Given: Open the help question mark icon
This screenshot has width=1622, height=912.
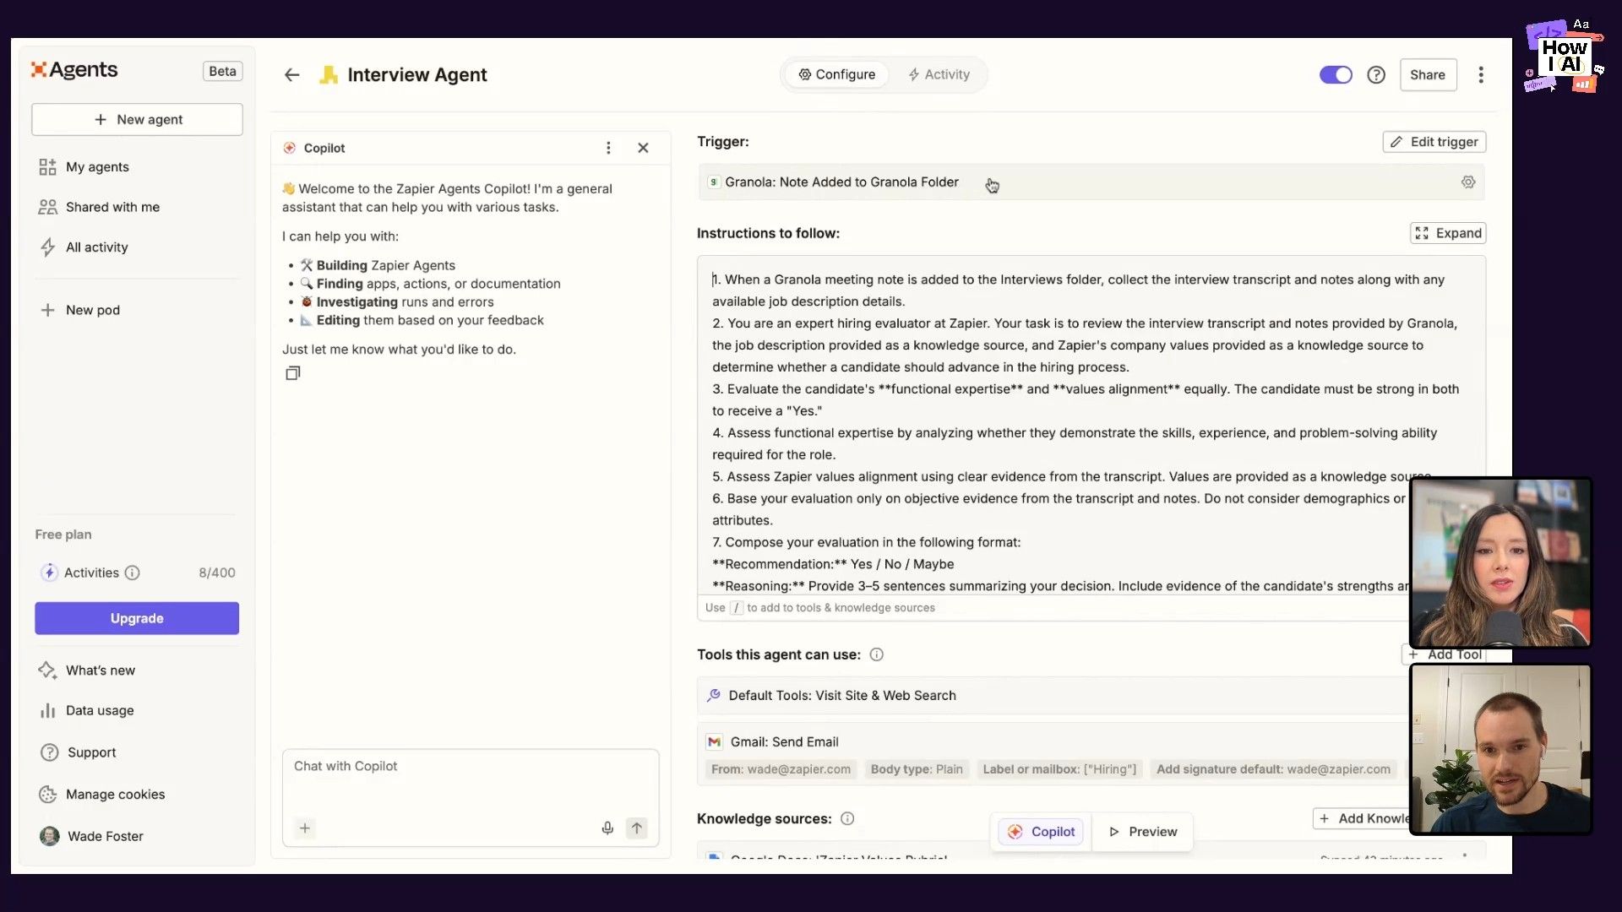Looking at the screenshot, I should [x=1376, y=75].
